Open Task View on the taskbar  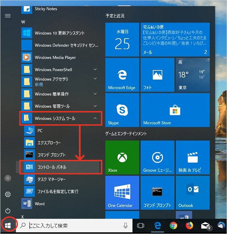coord(141,226)
